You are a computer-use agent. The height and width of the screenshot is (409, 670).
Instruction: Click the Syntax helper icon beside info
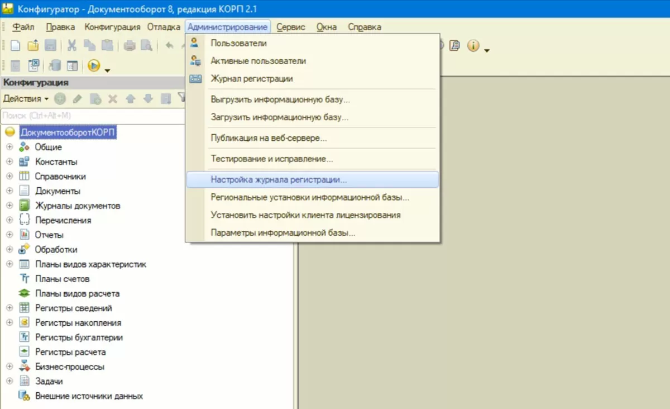coord(454,46)
